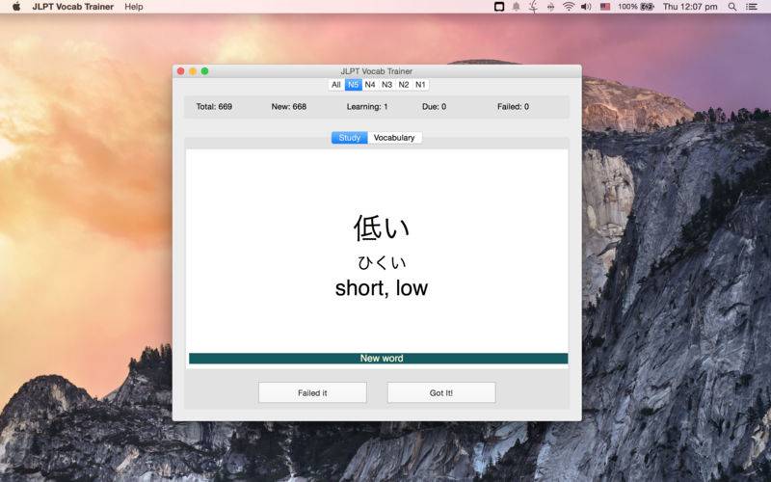Click the Thu 12:07 pm clock
771x482 pixels.
pyautogui.click(x=690, y=7)
